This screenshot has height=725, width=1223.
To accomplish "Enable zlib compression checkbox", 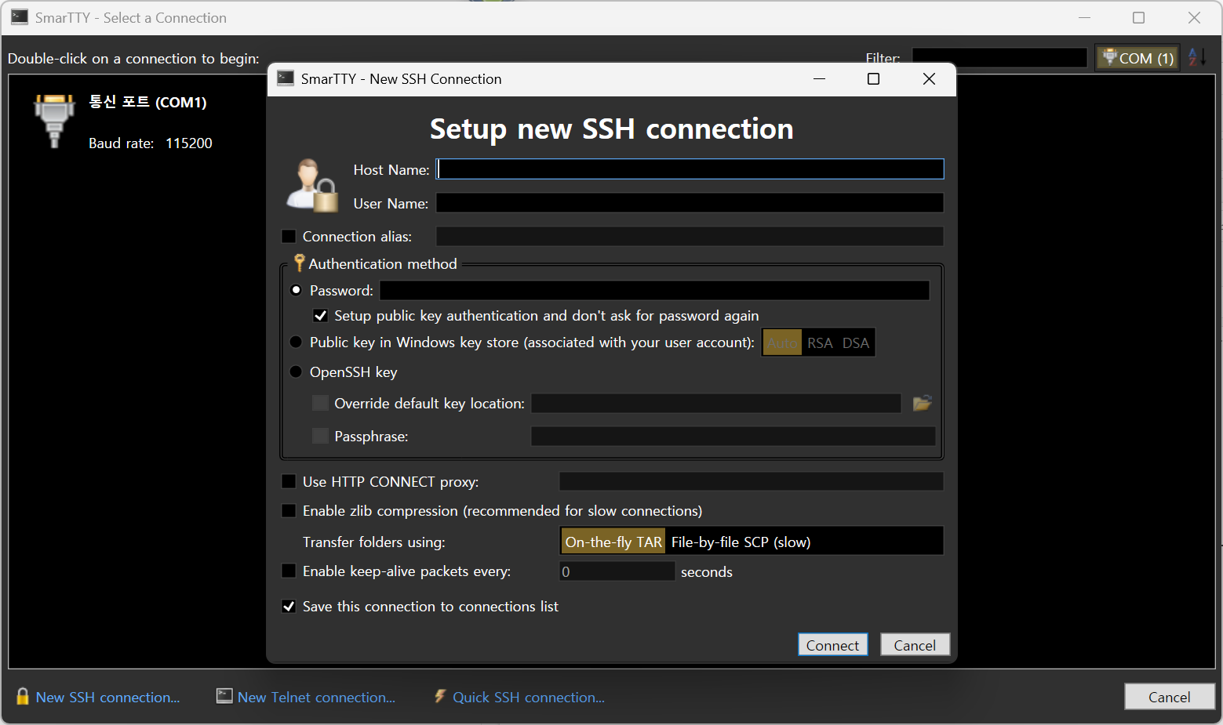I will pos(289,511).
